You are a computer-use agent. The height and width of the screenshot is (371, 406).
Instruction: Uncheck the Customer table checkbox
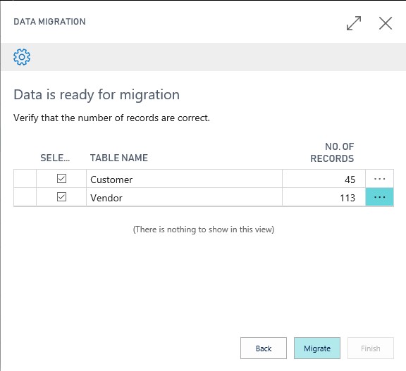point(61,178)
